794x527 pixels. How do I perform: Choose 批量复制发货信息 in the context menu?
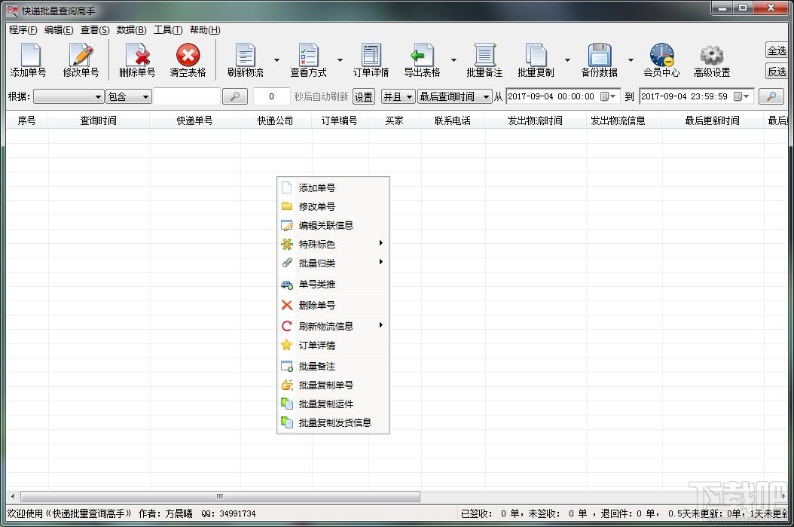pyautogui.click(x=333, y=422)
